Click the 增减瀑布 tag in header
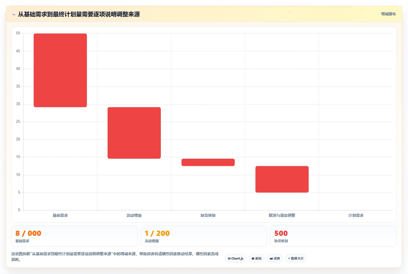 (388, 14)
